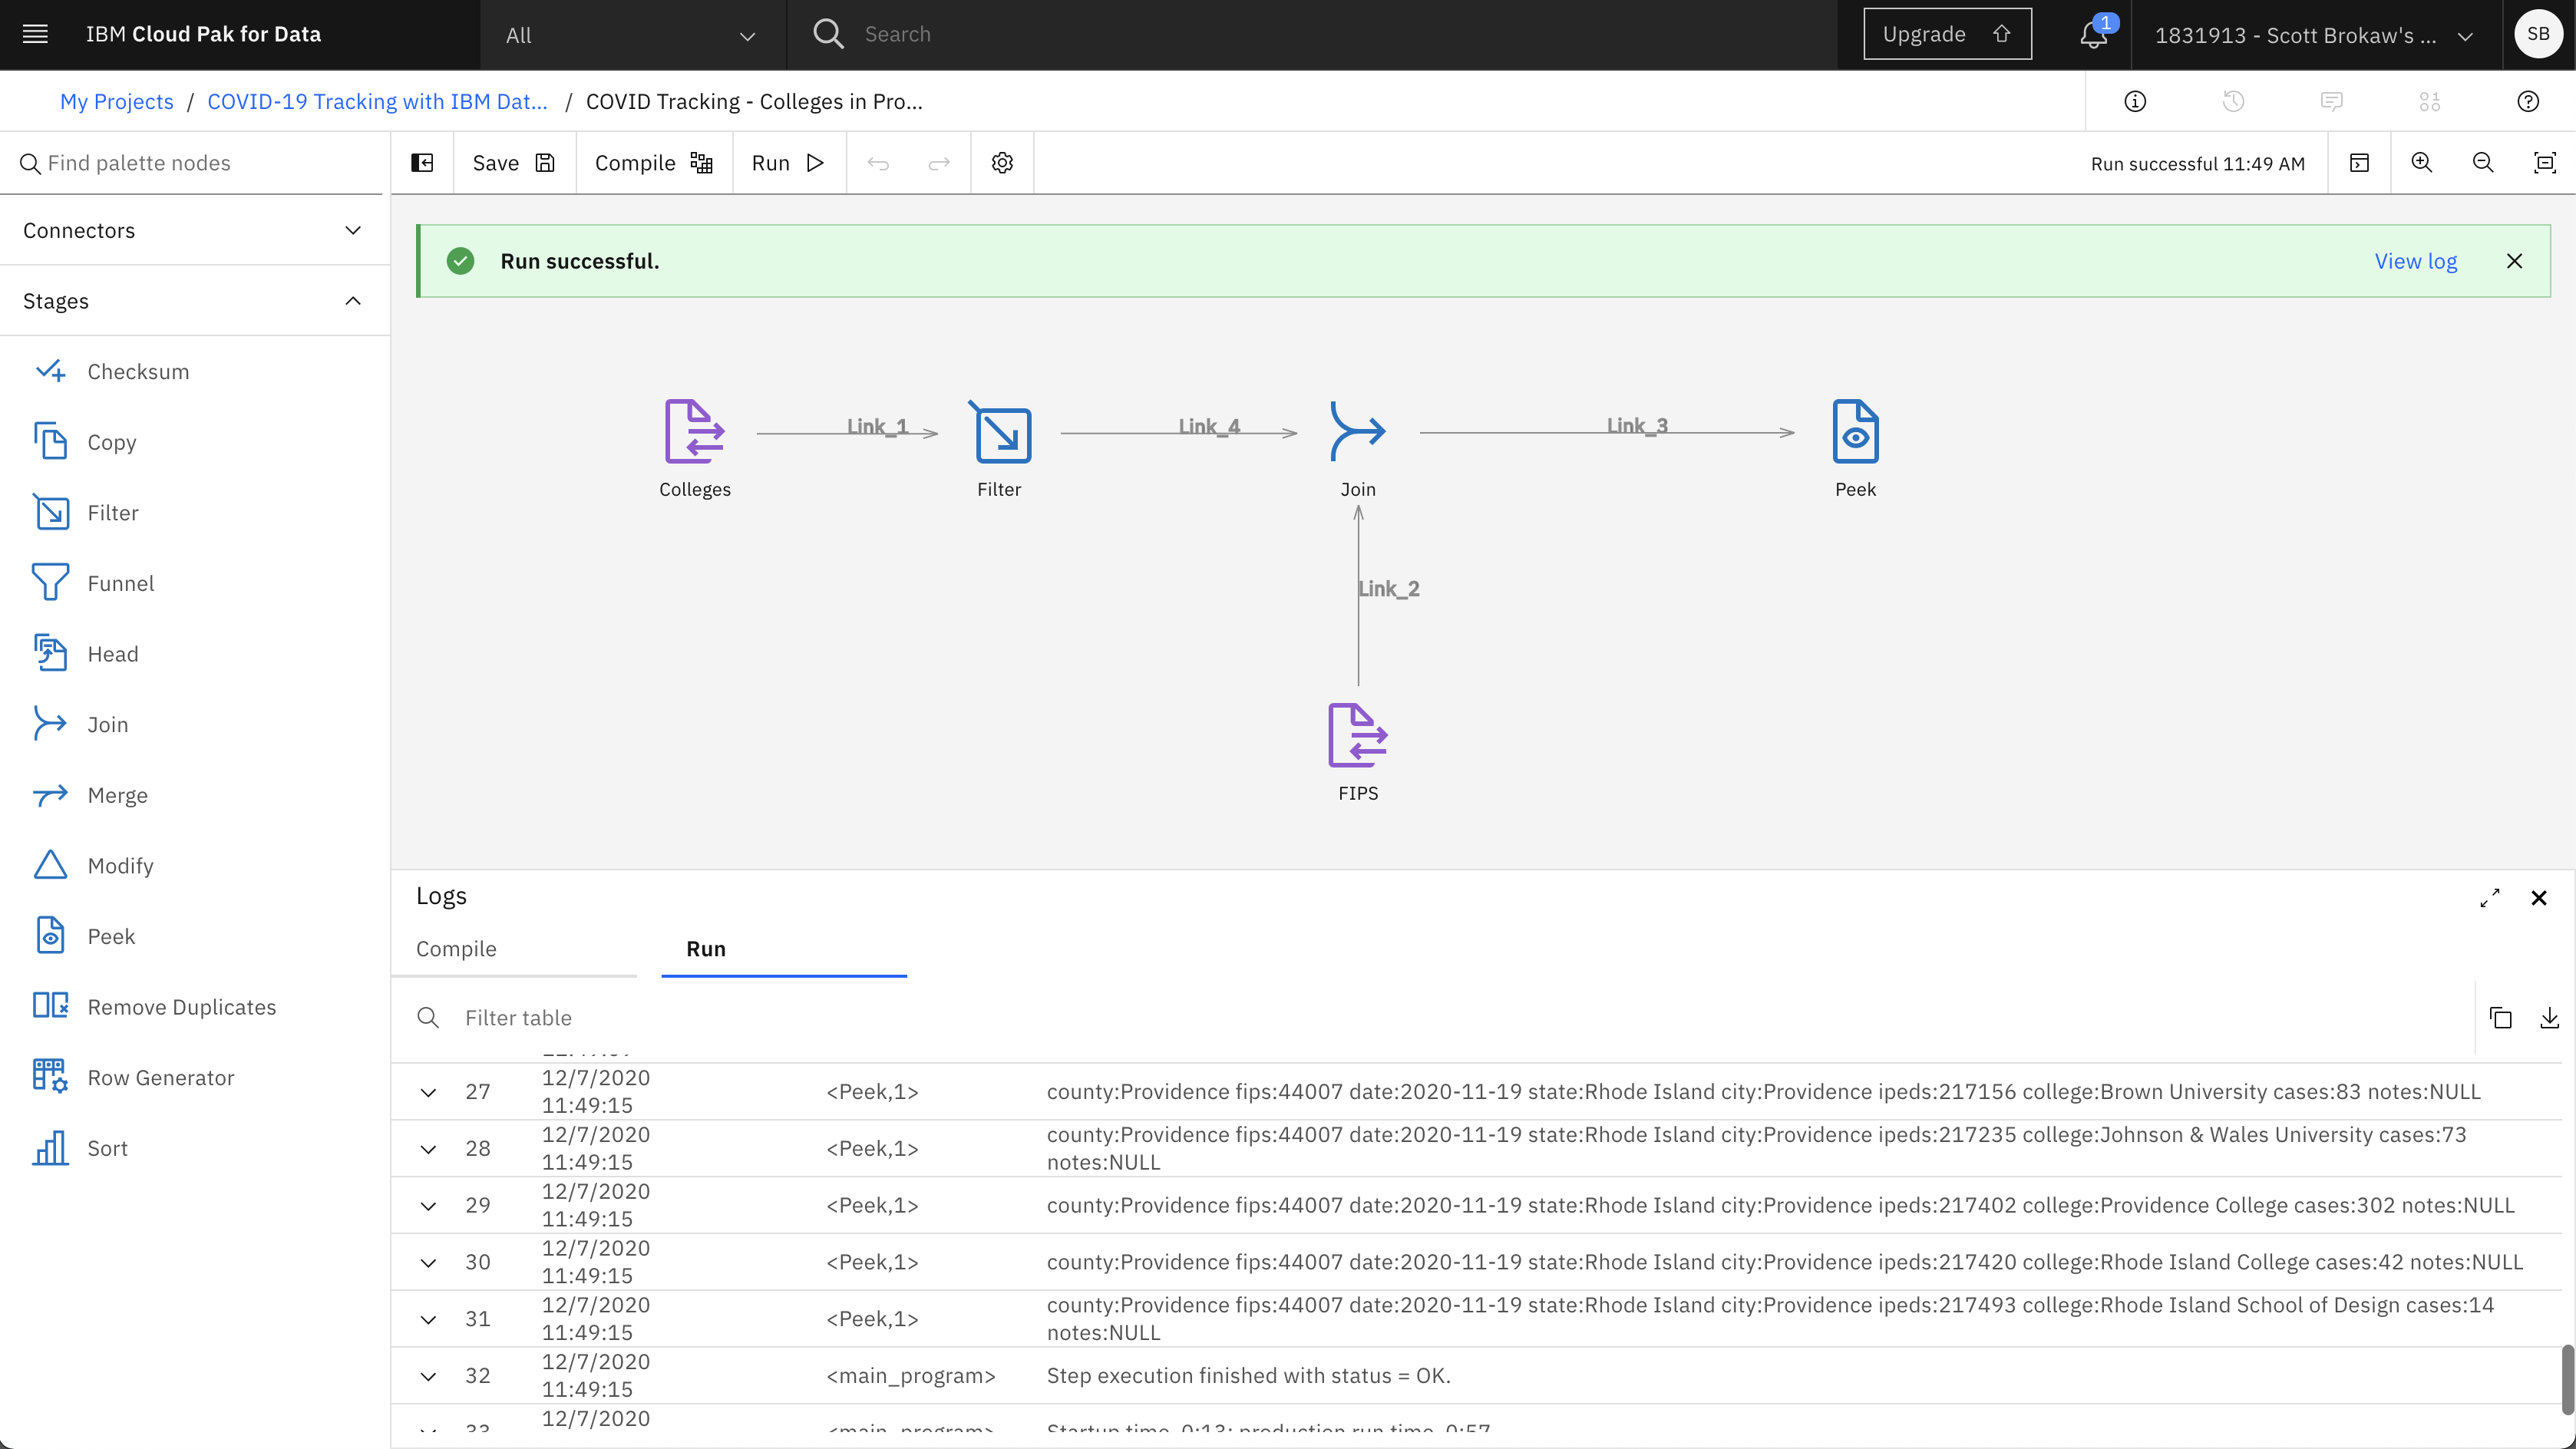This screenshot has width=2576, height=1449.
Task: Select the FIPS connector node
Action: tap(1357, 737)
